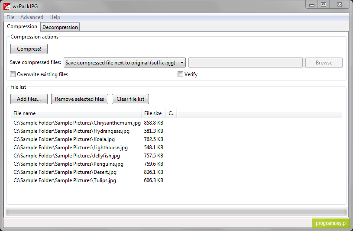
Task: Click the Clear file list button
Action: point(130,99)
